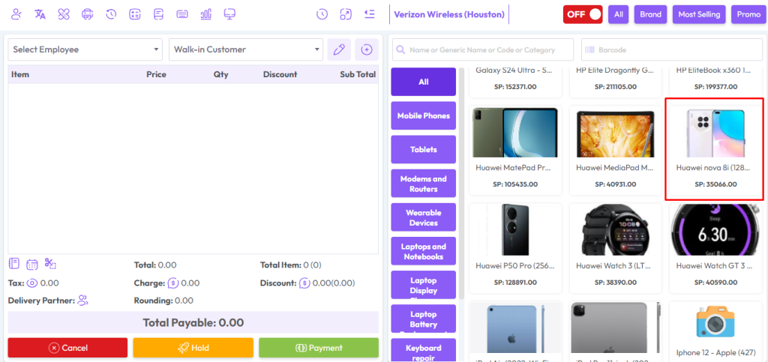Click the Brand filter button
Image resolution: width=768 pixels, height=362 pixels.
[x=650, y=14]
